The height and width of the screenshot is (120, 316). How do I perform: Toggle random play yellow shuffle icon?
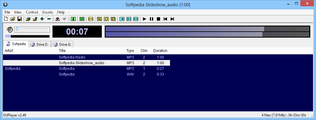point(99,19)
